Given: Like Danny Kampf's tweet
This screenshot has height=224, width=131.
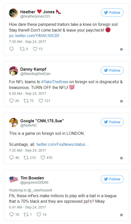Looking at the screenshot, I should tap(41, 101).
